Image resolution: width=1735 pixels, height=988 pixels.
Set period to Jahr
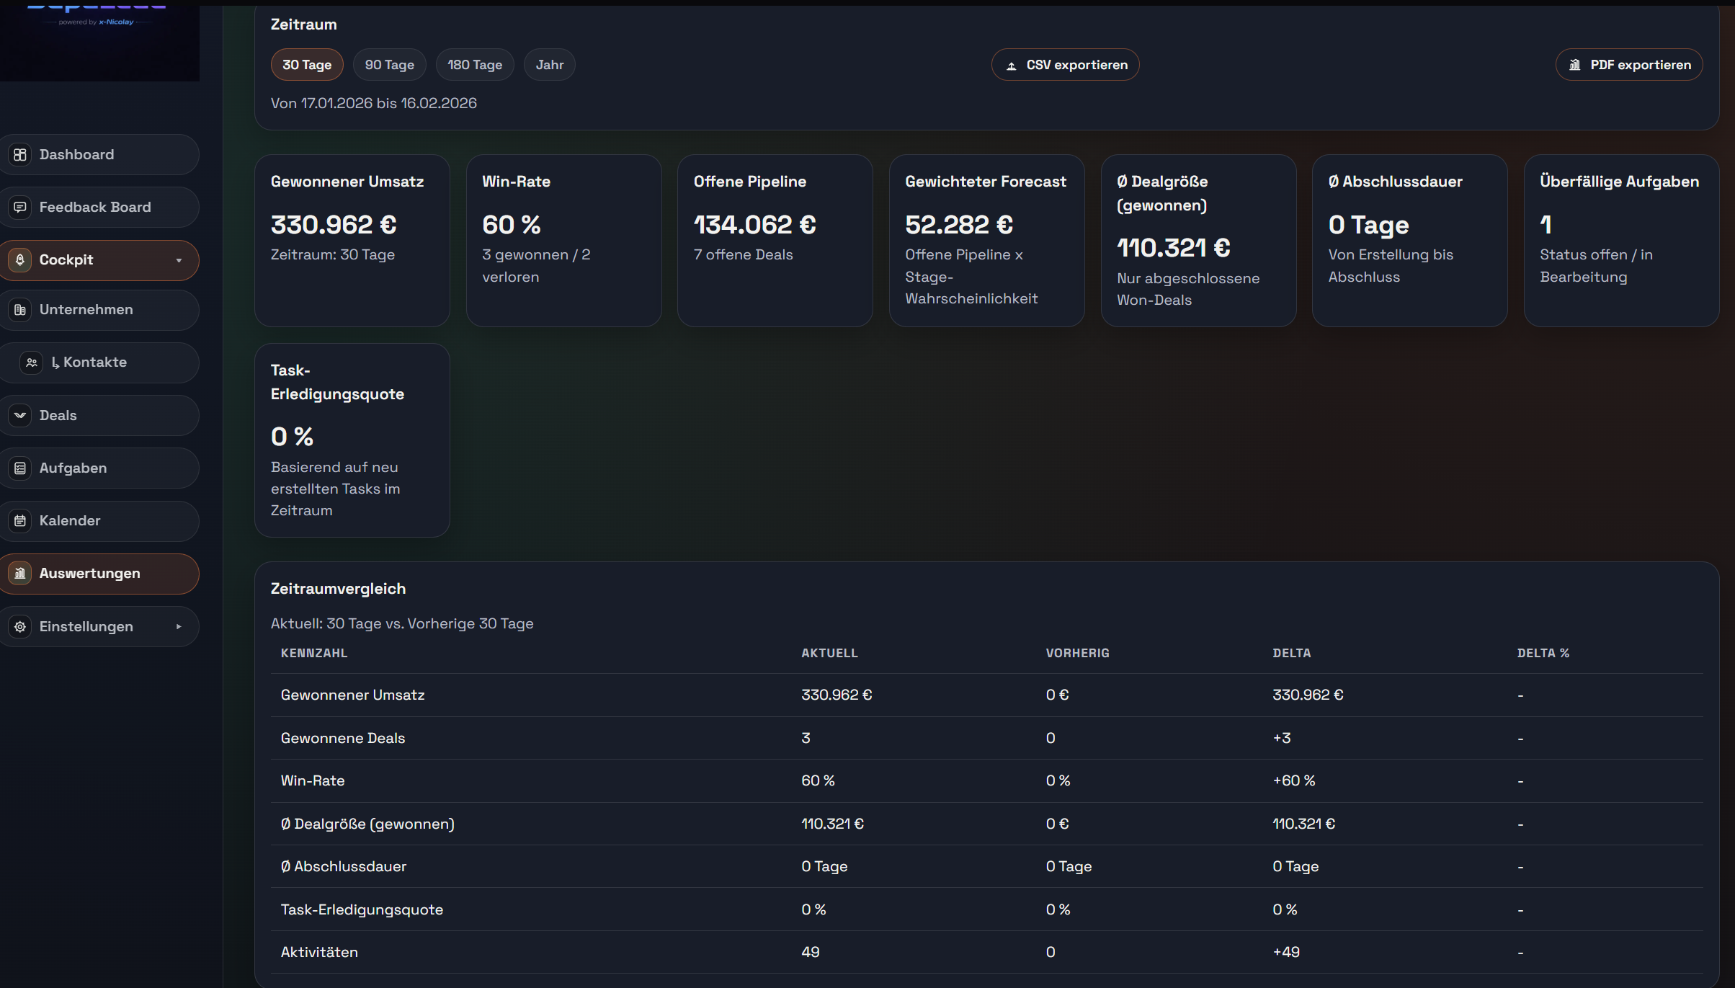click(549, 65)
